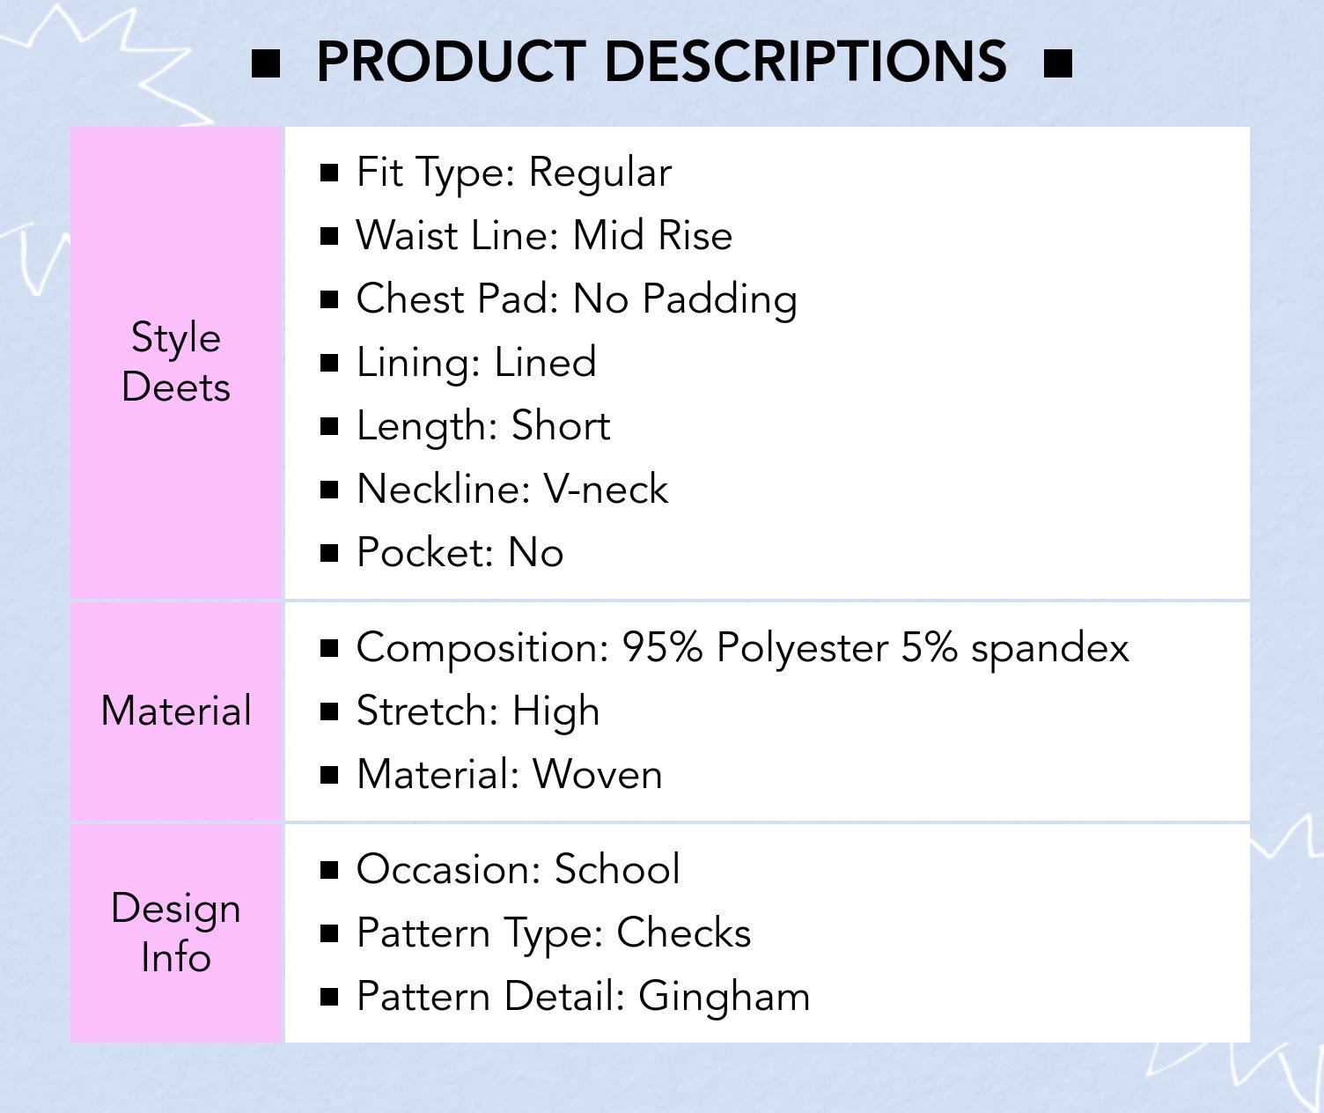Click the Stretch: High line

[x=478, y=711]
